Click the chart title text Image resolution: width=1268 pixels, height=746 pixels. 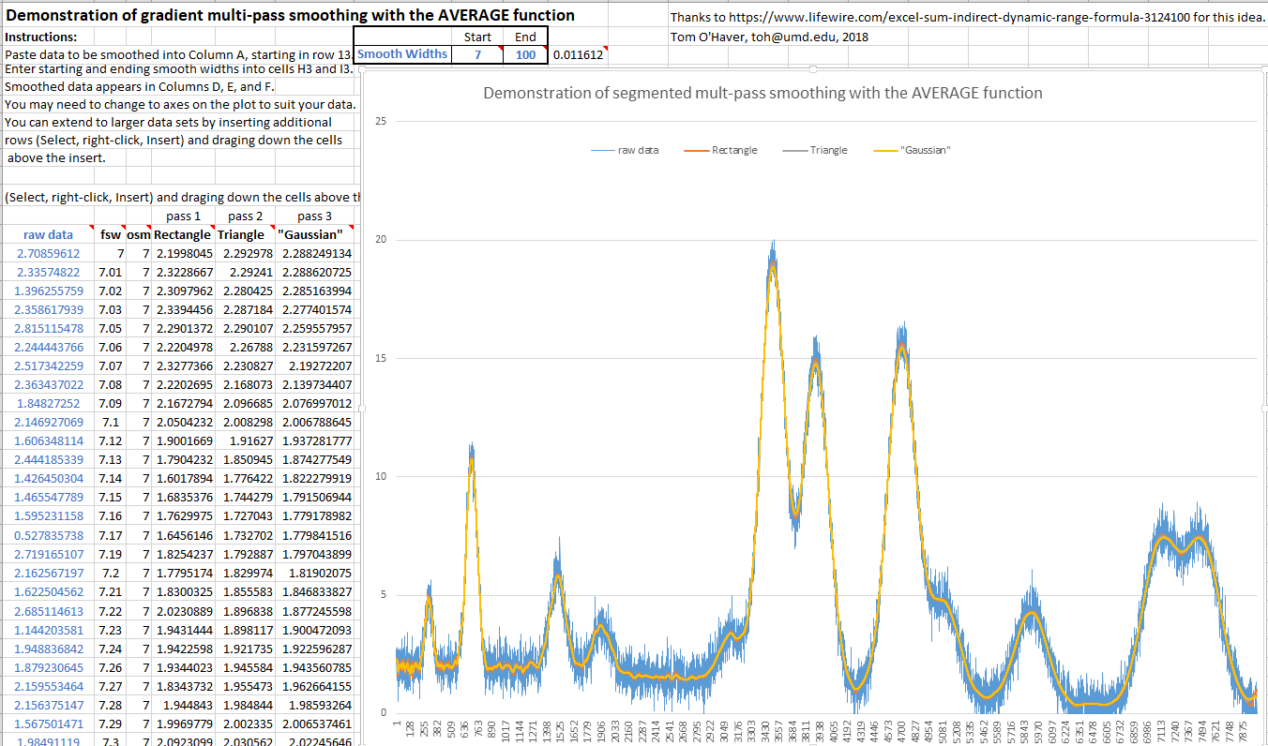[x=762, y=93]
